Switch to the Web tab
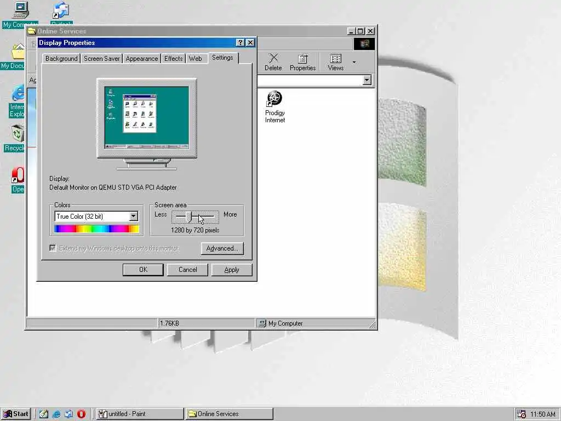The image size is (561, 421). tap(196, 59)
